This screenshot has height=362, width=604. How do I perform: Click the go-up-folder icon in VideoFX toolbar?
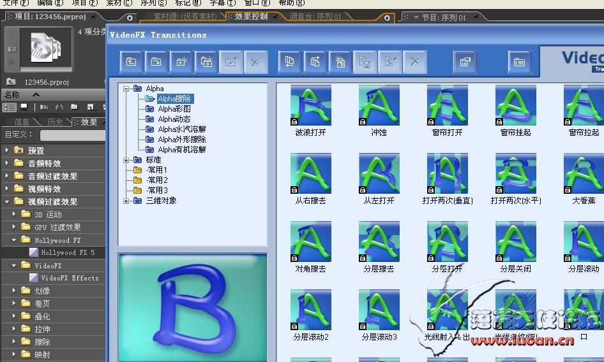pos(132,62)
